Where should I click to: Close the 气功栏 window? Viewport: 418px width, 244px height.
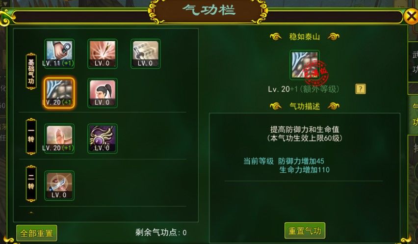(411, 17)
